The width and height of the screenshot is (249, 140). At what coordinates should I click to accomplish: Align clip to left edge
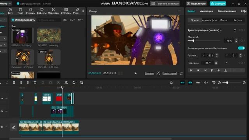[x=191, y=70]
